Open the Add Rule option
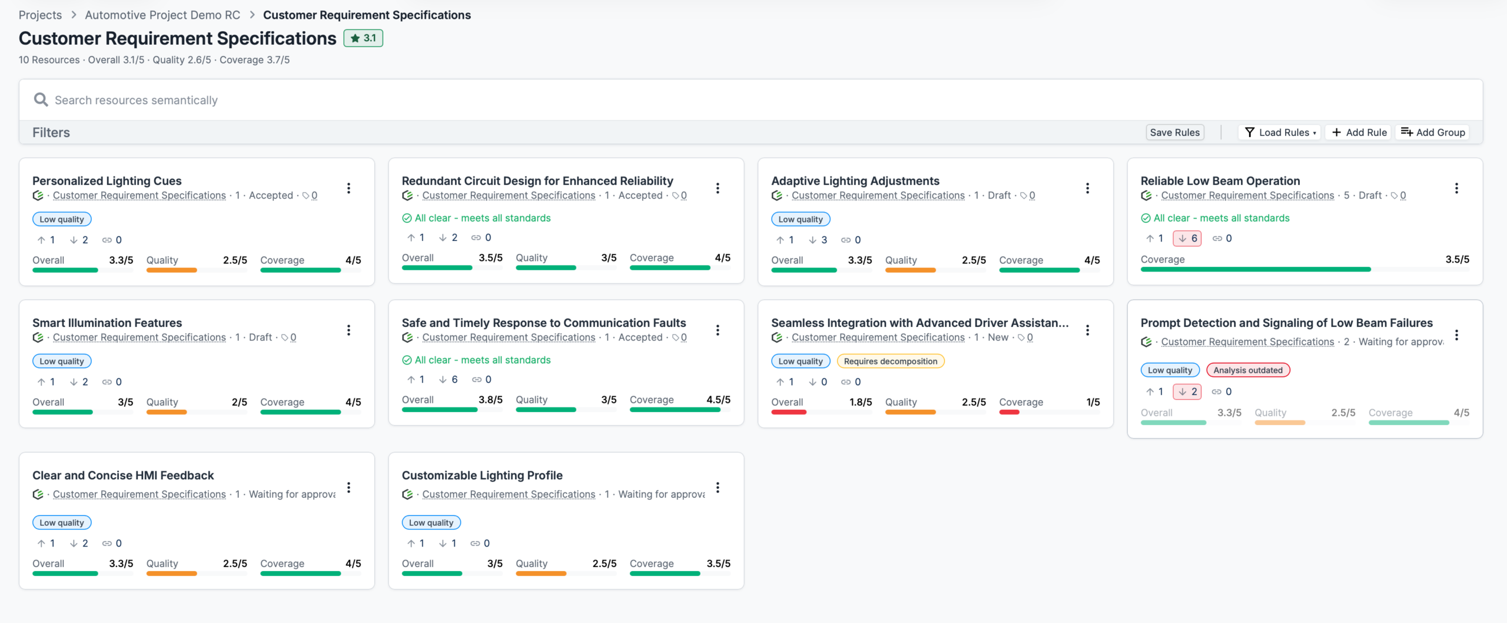 click(1359, 132)
